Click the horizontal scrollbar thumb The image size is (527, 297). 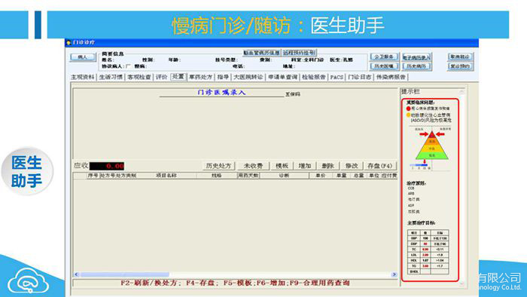tap(125, 274)
